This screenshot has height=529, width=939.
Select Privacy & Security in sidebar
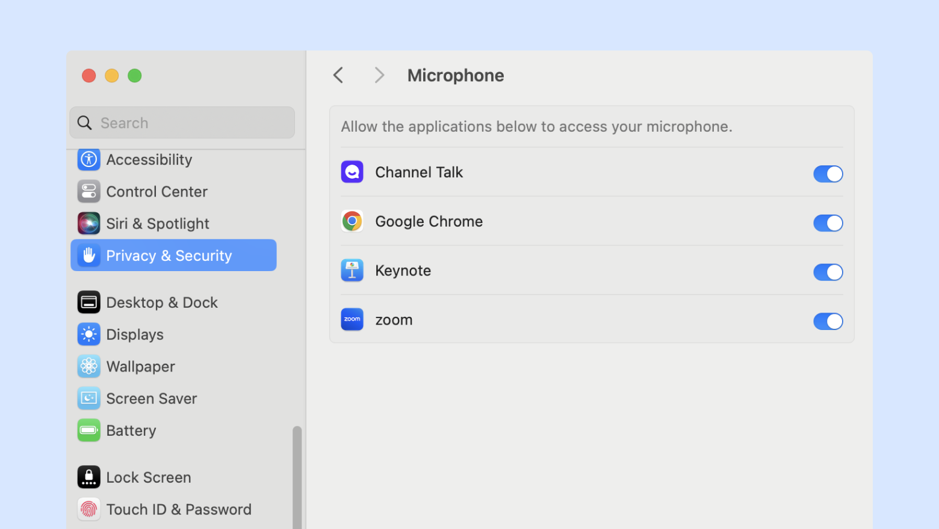pyautogui.click(x=173, y=255)
